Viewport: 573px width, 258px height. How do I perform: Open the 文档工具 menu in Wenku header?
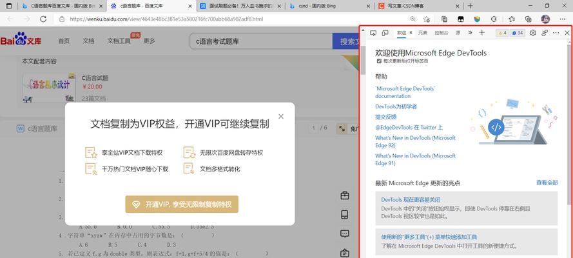tap(119, 41)
